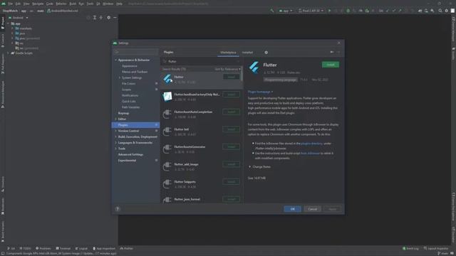The width and height of the screenshot is (456, 256).
Task: Click the plugin results list scrollbar
Action: [x=242, y=74]
